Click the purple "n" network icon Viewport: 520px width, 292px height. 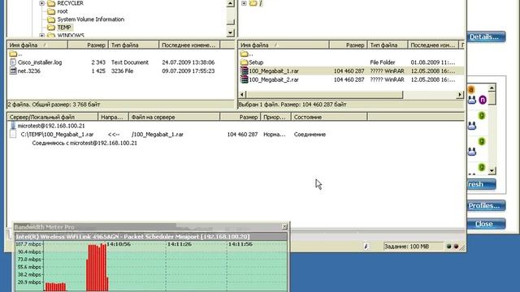click(x=483, y=99)
